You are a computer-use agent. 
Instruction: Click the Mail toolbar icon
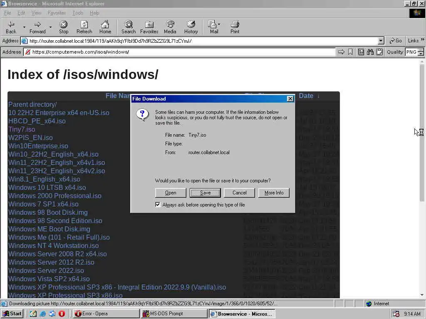coord(213,27)
